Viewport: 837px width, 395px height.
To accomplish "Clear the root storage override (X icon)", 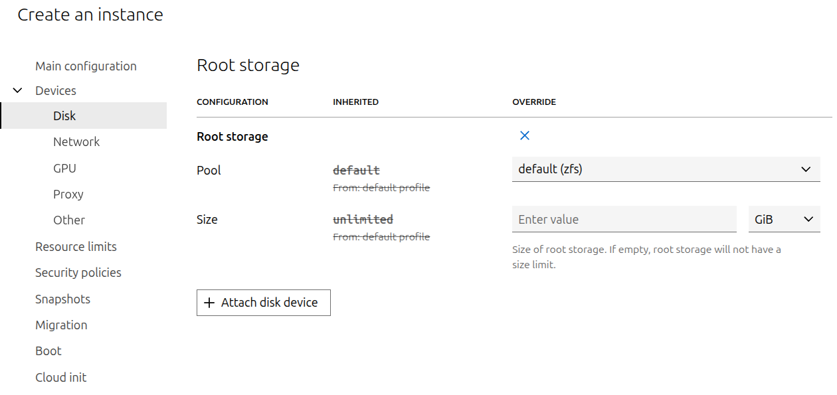I will [524, 135].
